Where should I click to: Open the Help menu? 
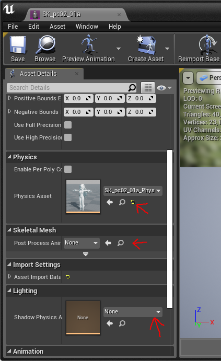click(114, 27)
